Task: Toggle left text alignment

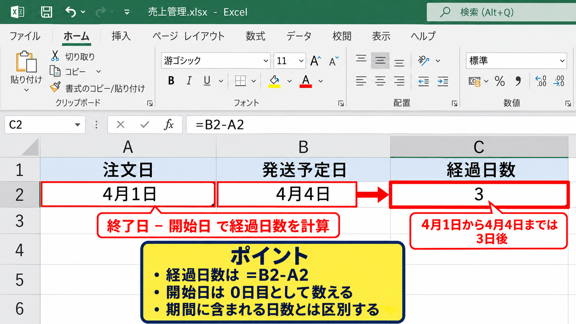Action: tap(361, 81)
